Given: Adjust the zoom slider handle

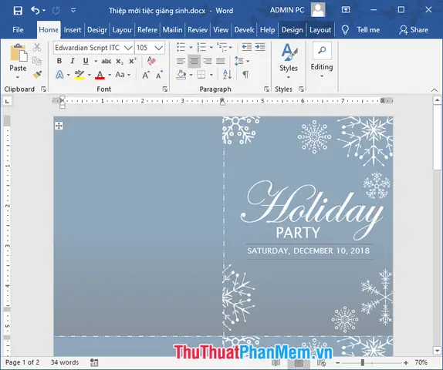Looking at the screenshot, I should (363, 362).
